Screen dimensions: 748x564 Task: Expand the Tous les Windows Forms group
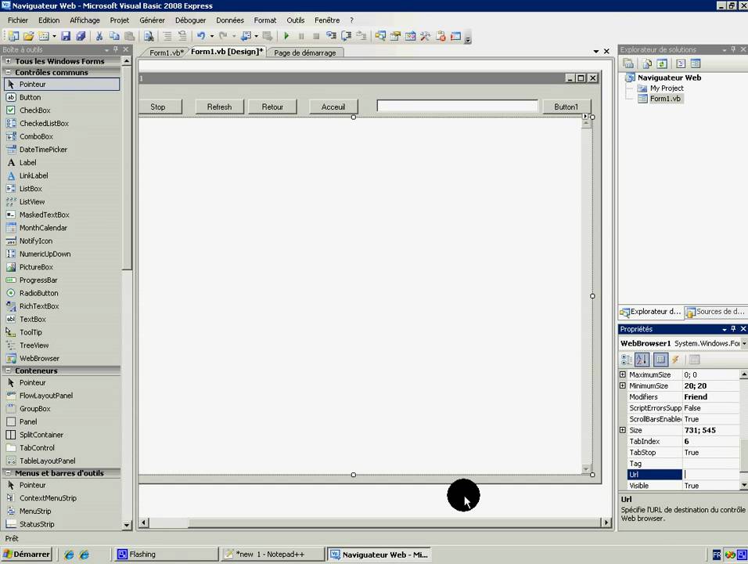coord(8,61)
